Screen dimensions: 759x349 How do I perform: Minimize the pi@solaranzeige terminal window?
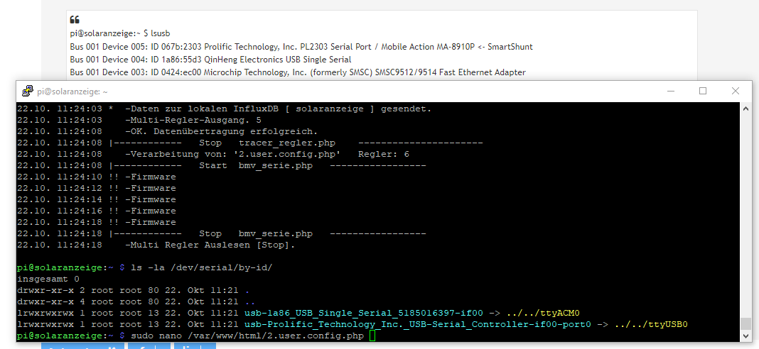[669, 91]
